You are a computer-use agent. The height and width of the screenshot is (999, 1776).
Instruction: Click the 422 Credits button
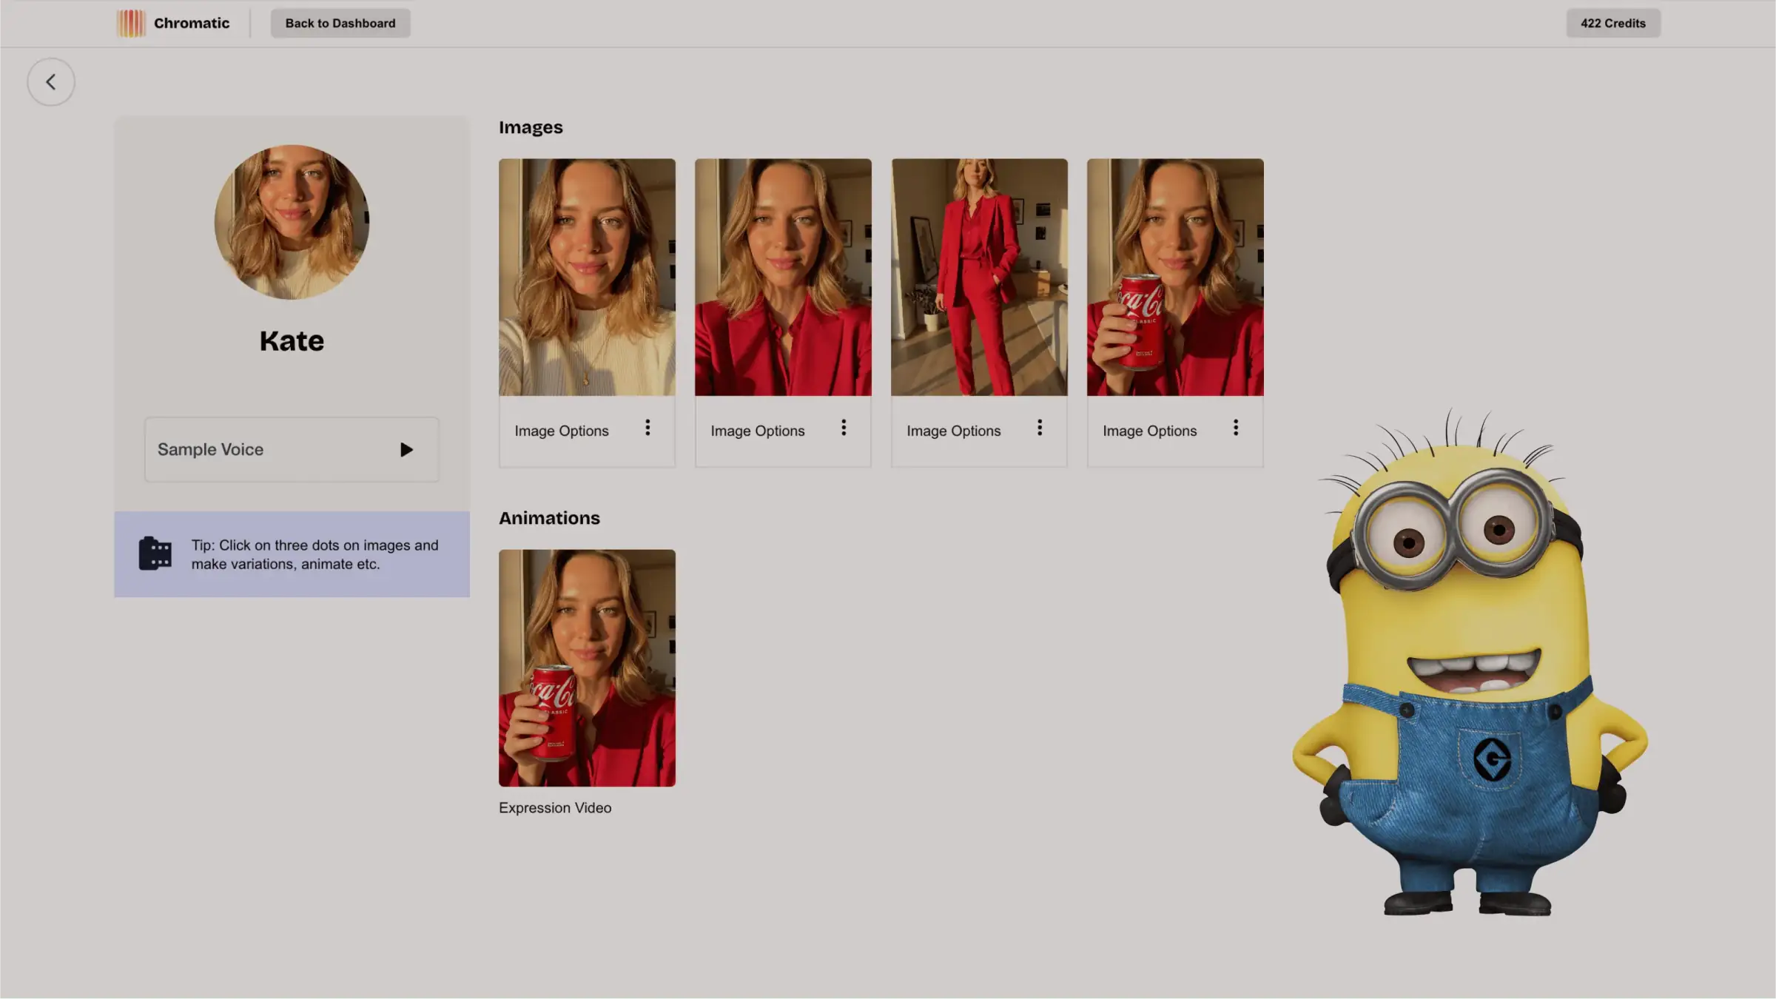click(1612, 23)
